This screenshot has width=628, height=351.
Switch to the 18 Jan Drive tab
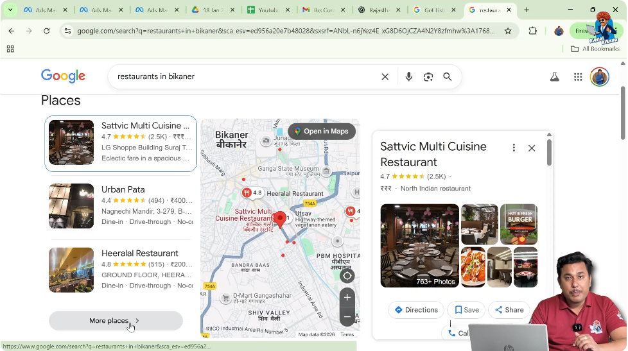click(x=213, y=10)
